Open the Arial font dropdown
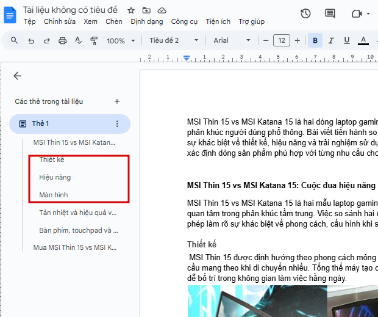 coord(232,40)
